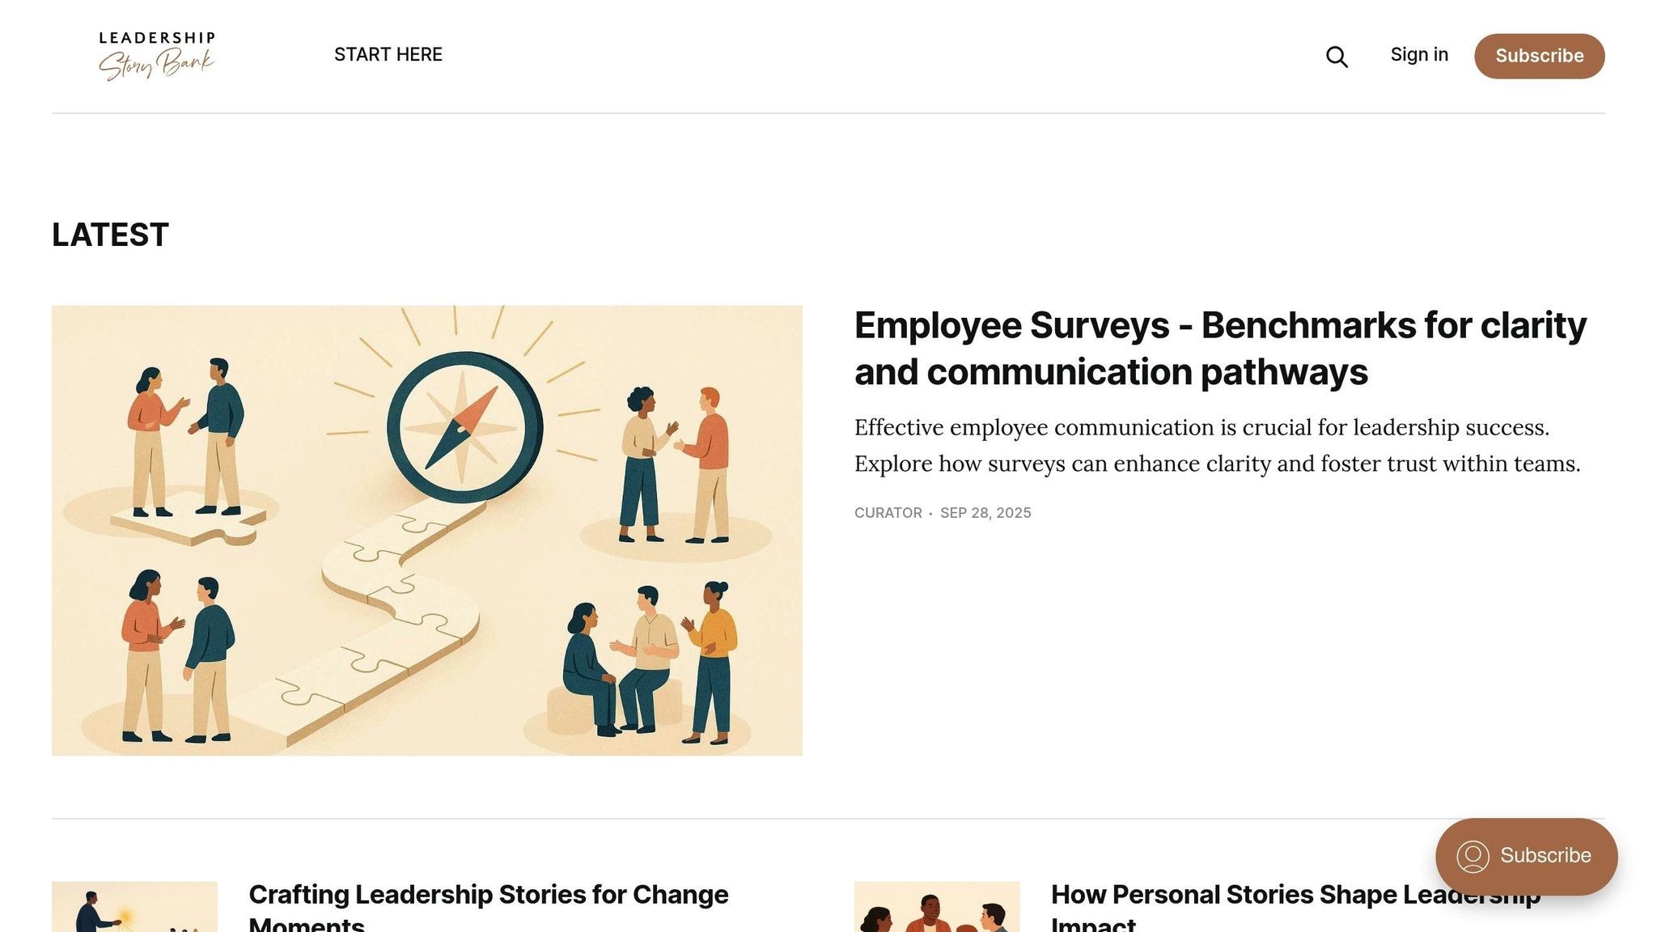This screenshot has width=1657, height=932.
Task: Click the Sign in link
Action: tap(1419, 55)
